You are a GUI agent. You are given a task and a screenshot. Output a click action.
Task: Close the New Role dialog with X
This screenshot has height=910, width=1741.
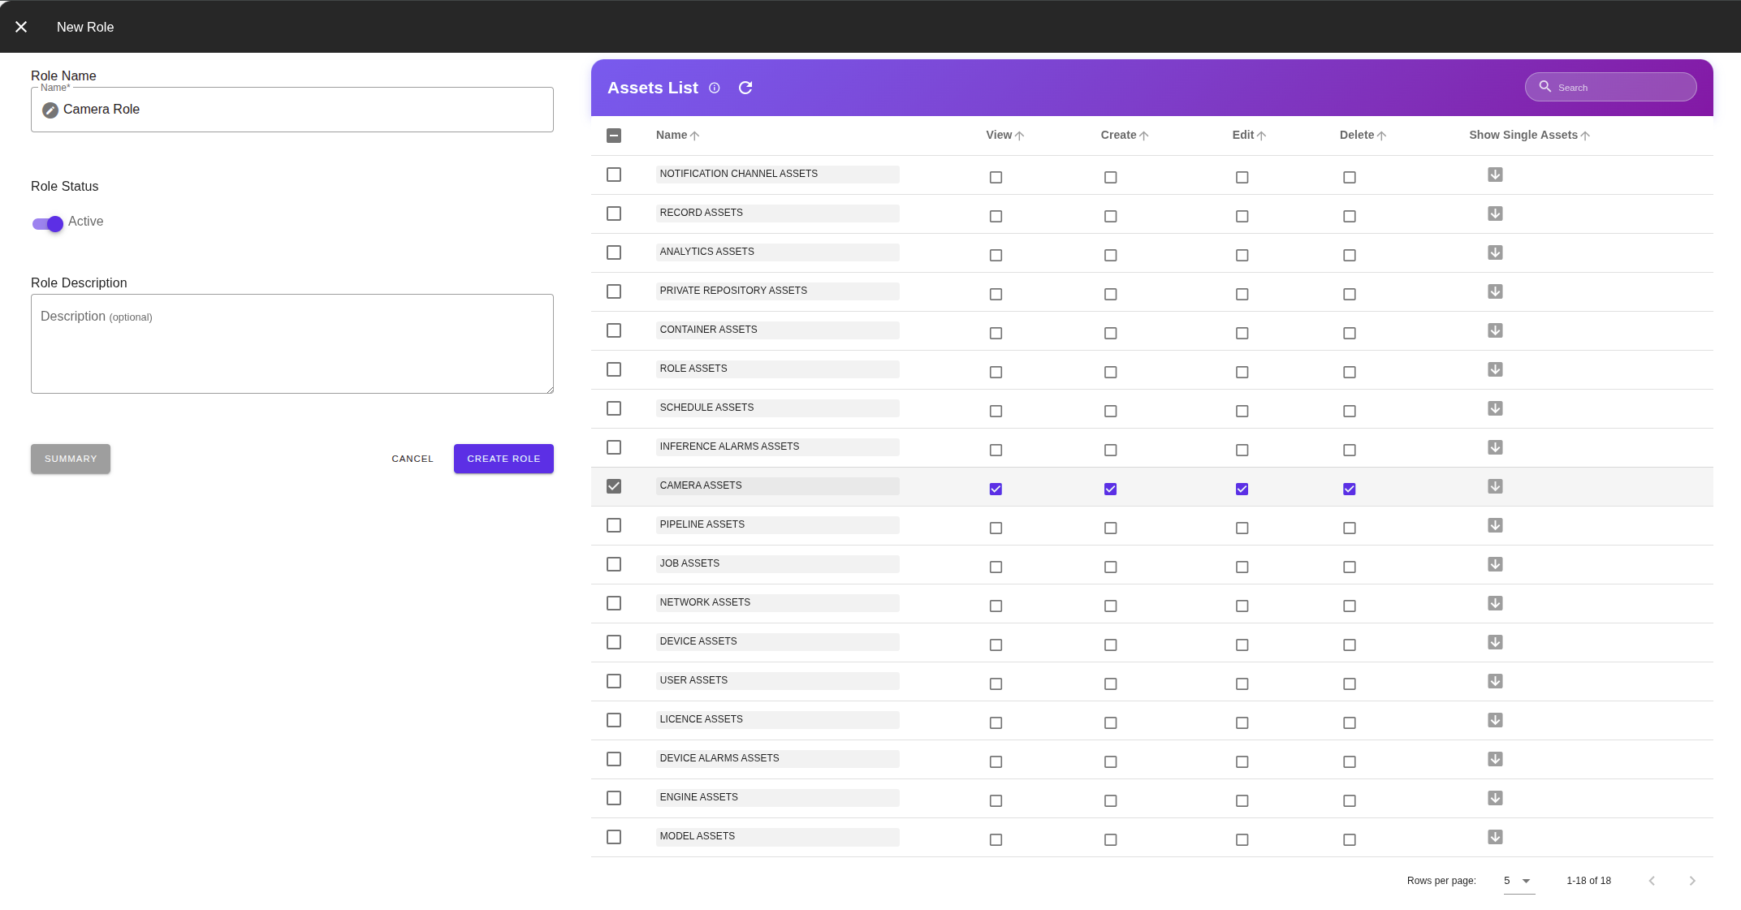click(21, 27)
